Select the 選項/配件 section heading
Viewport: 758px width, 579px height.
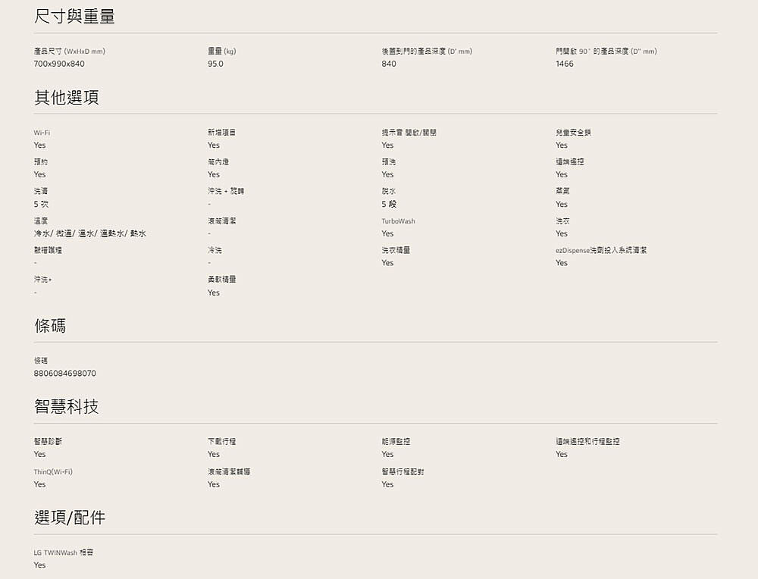click(x=70, y=518)
